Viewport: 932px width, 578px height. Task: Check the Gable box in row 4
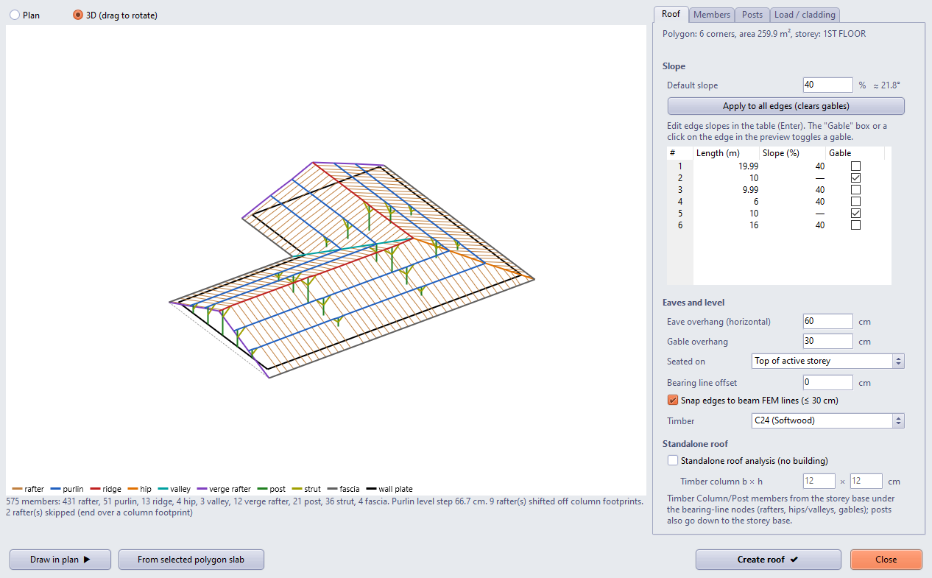[855, 202]
